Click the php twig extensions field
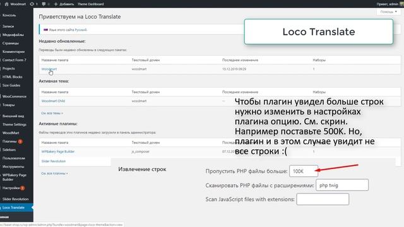The width and height of the screenshot is (404, 227). pyautogui.click(x=342, y=185)
